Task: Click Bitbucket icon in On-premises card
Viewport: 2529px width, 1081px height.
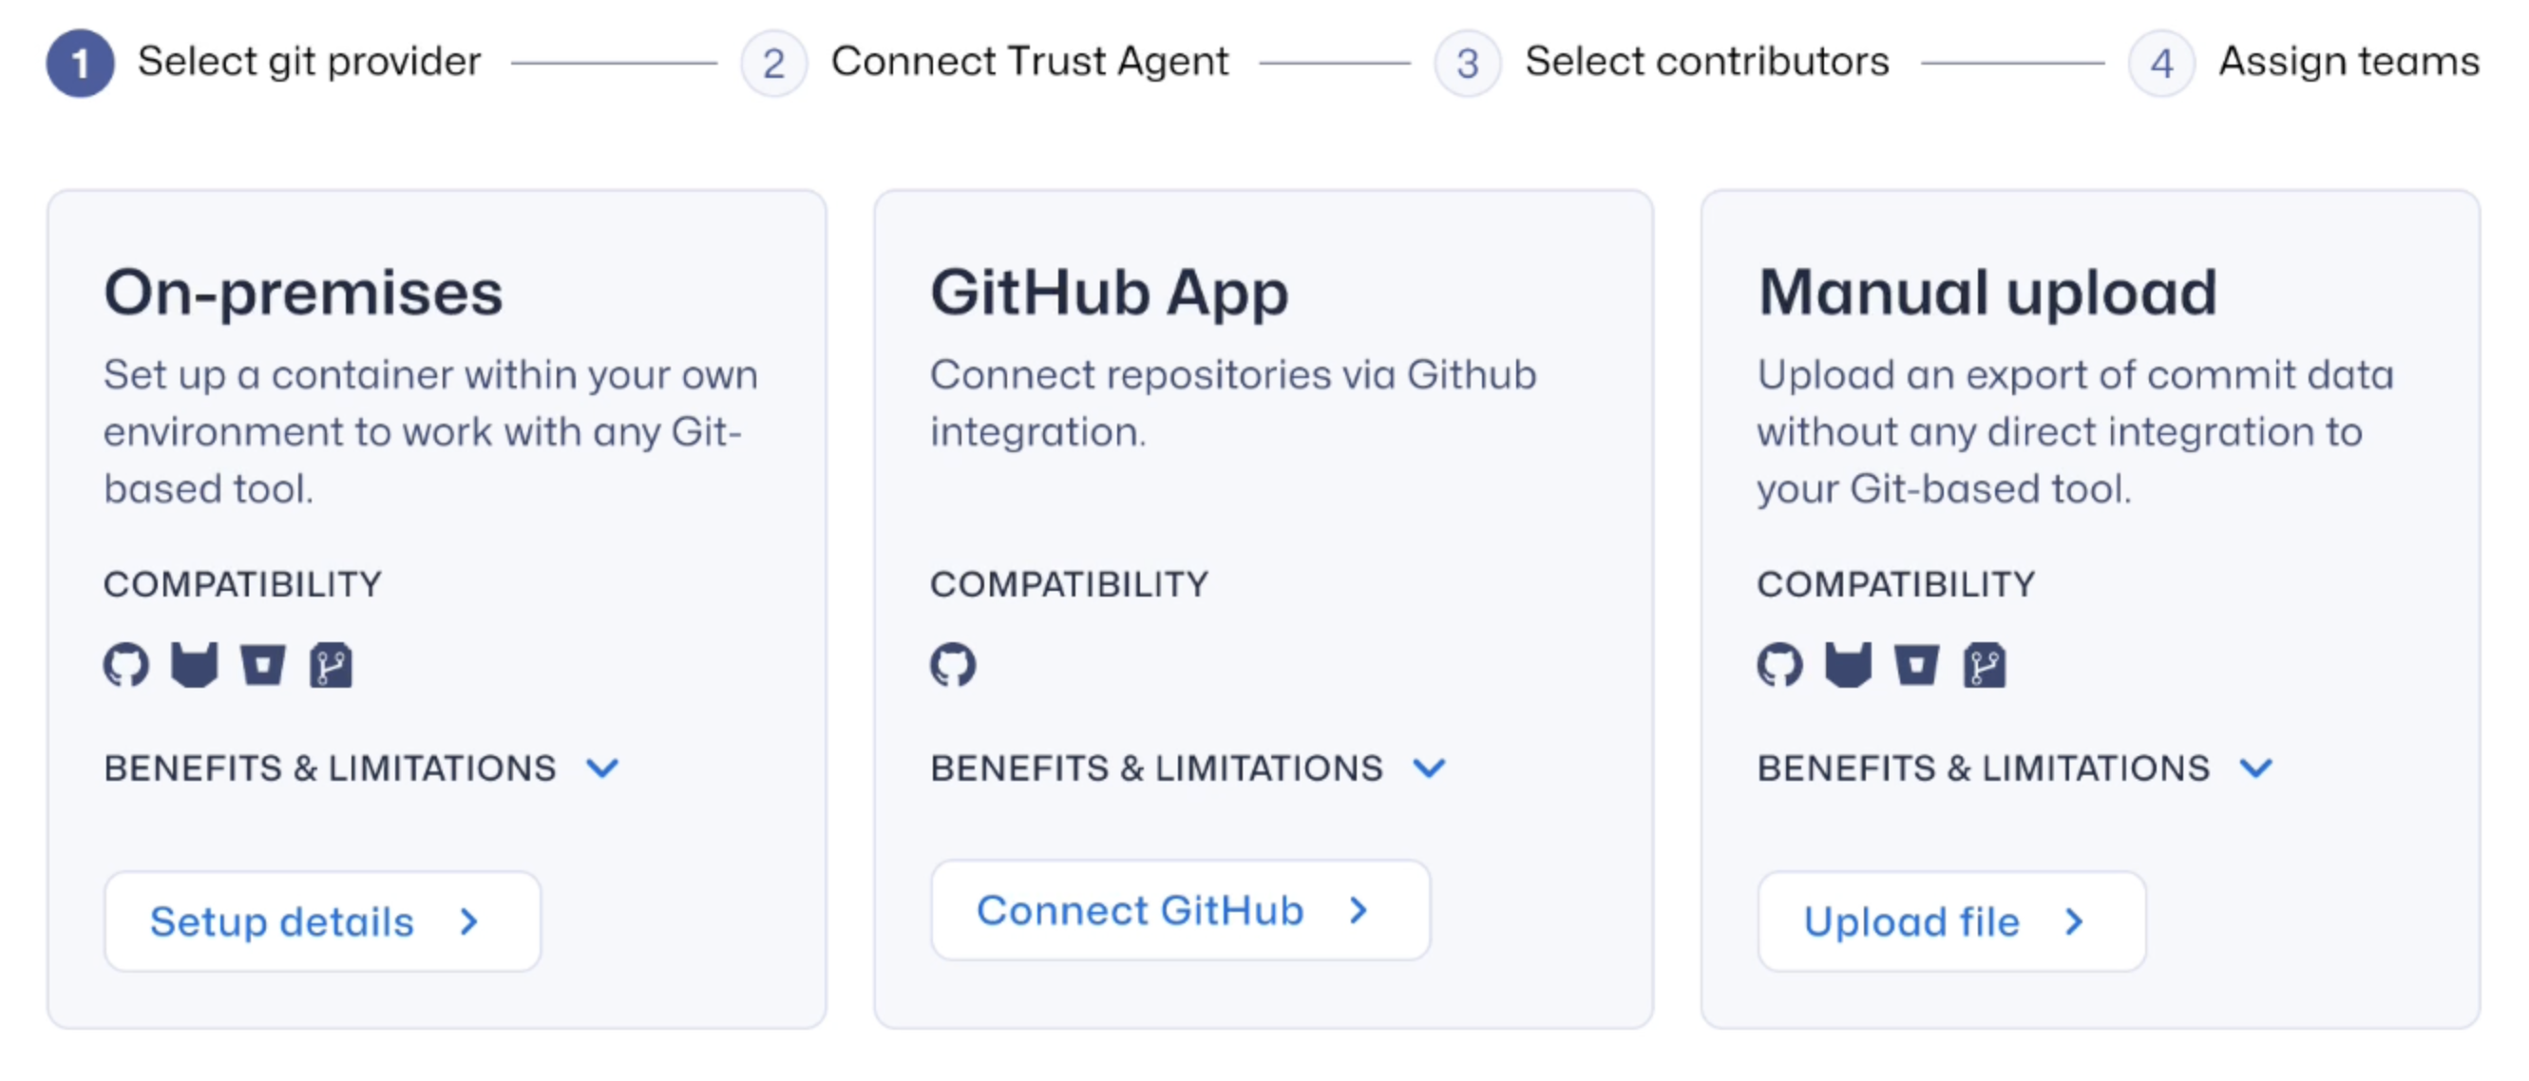Action: (262, 666)
